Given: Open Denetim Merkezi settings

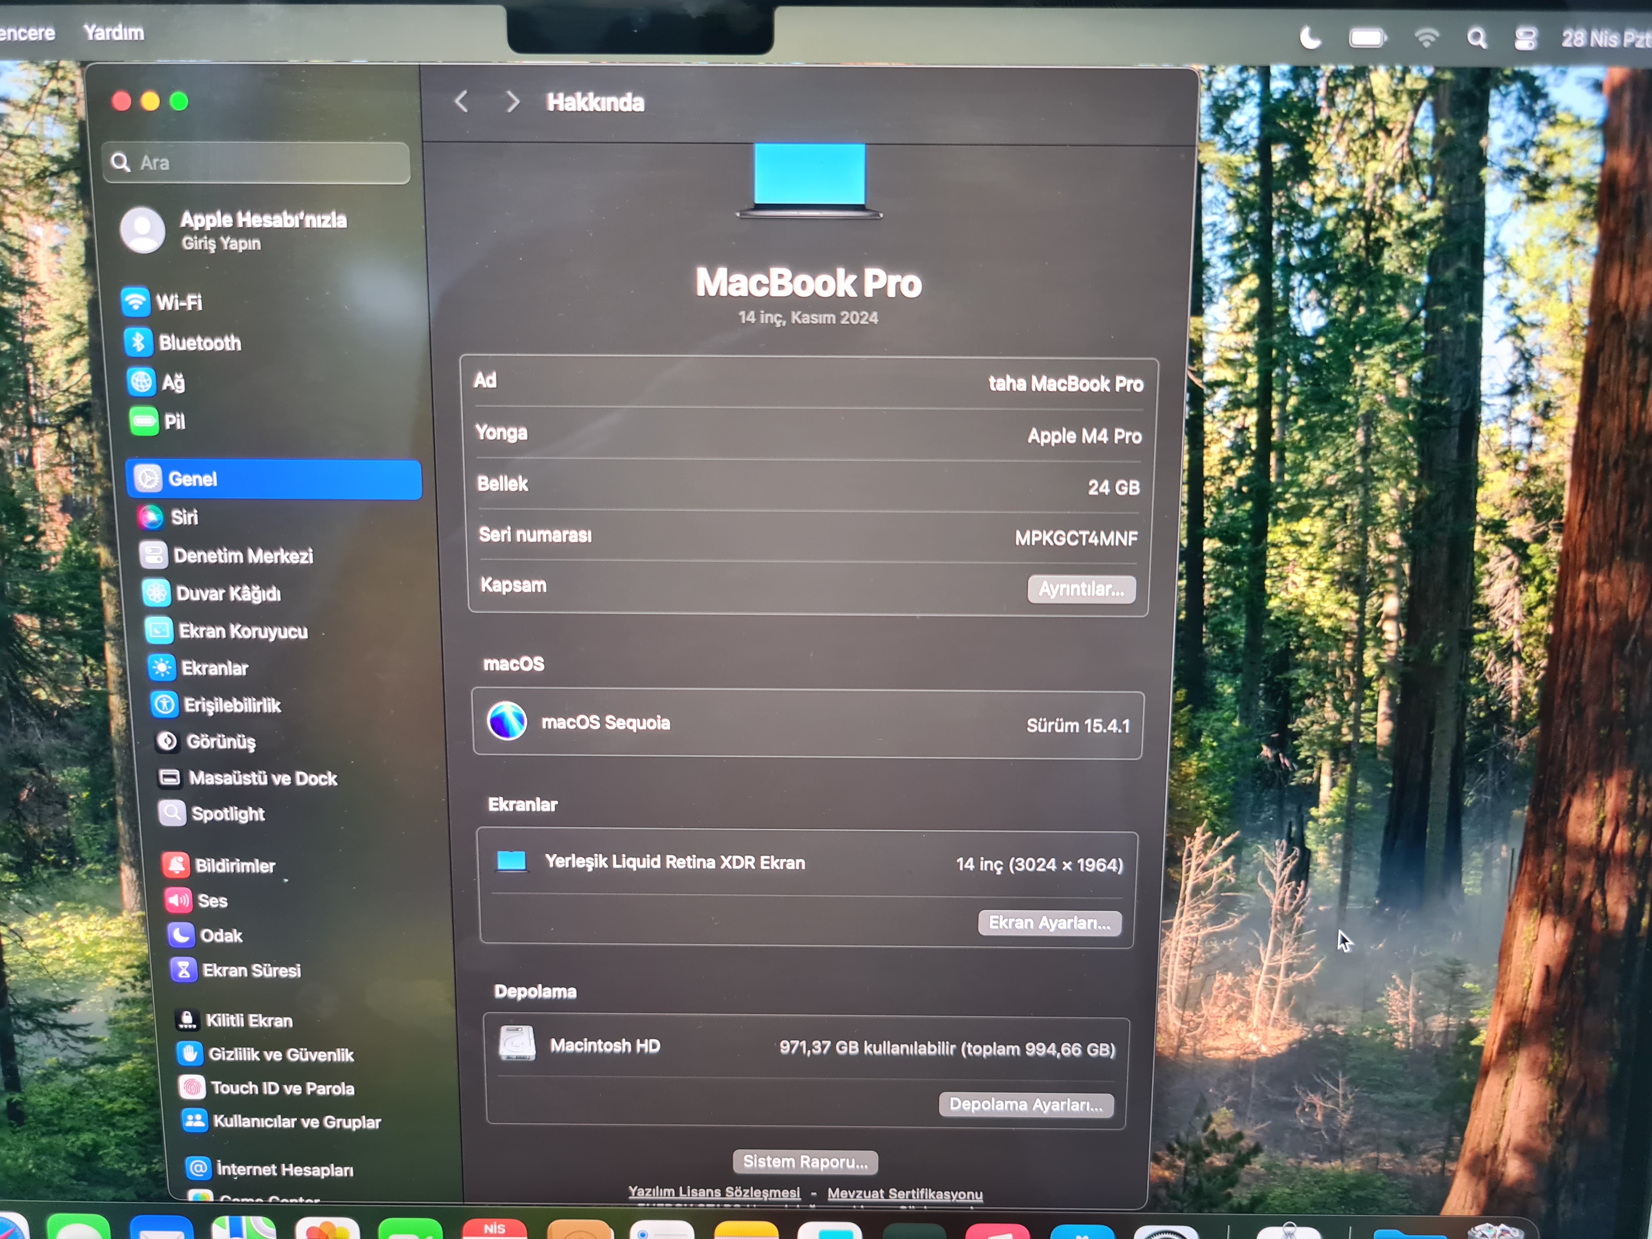Looking at the screenshot, I should pos(226,555).
